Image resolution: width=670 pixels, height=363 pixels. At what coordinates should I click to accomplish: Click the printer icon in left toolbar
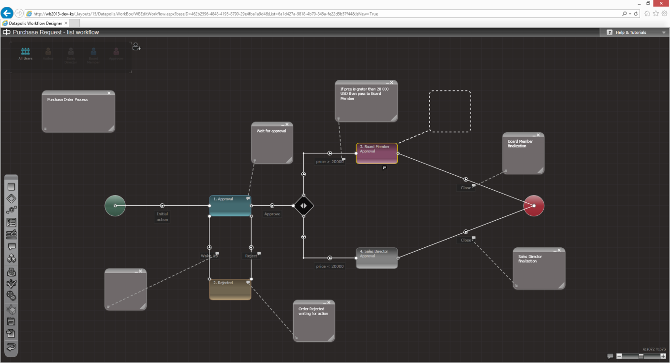point(12,272)
